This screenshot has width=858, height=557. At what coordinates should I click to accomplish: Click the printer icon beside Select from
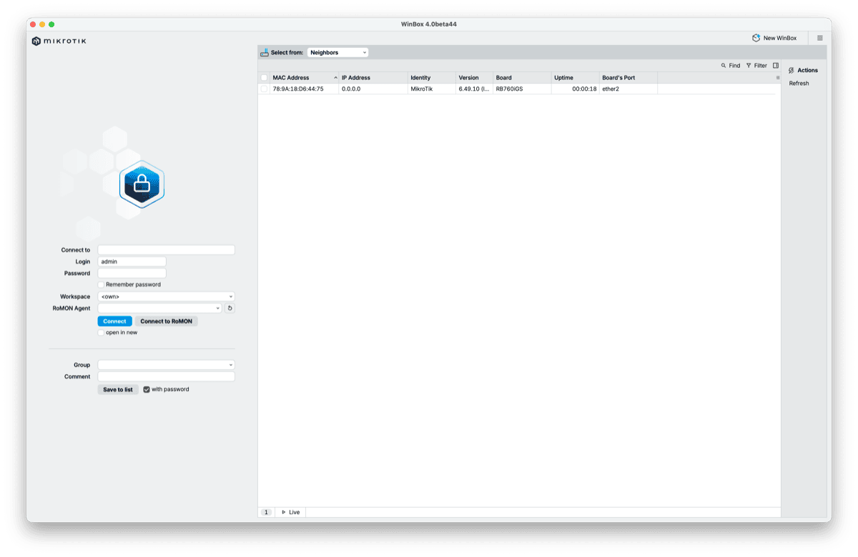[x=264, y=51]
